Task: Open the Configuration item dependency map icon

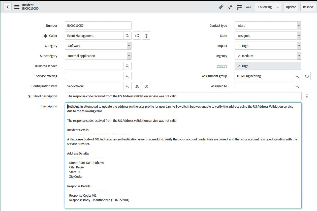Action: click(137, 86)
